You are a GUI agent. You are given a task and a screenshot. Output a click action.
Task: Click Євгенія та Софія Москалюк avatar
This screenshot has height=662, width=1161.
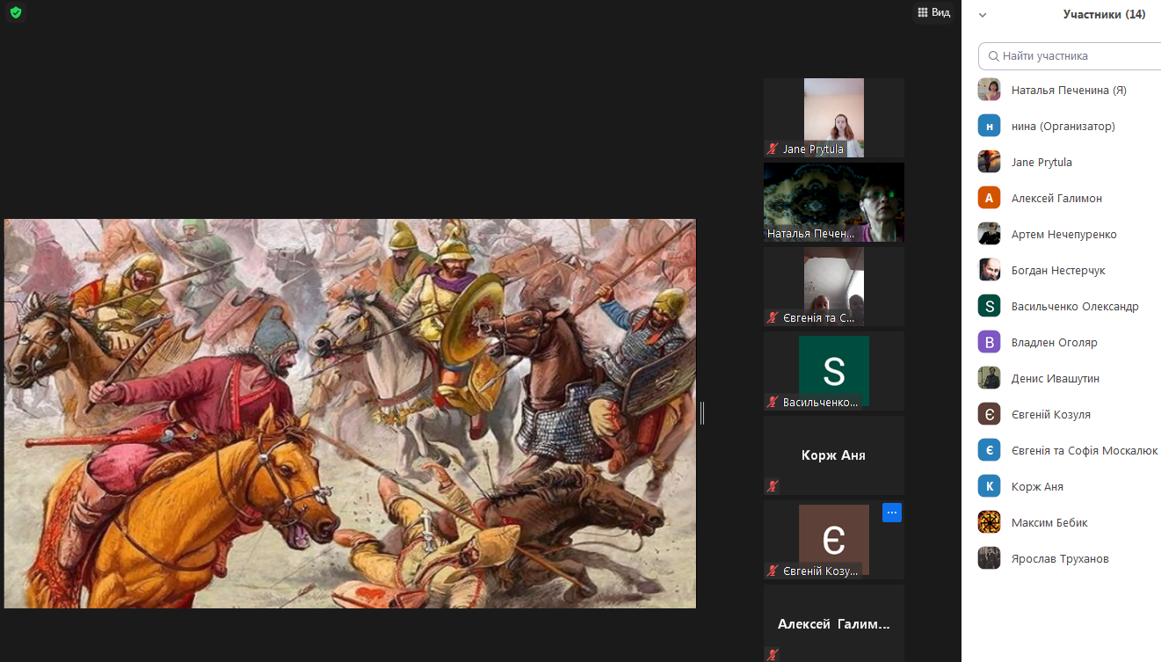(989, 450)
